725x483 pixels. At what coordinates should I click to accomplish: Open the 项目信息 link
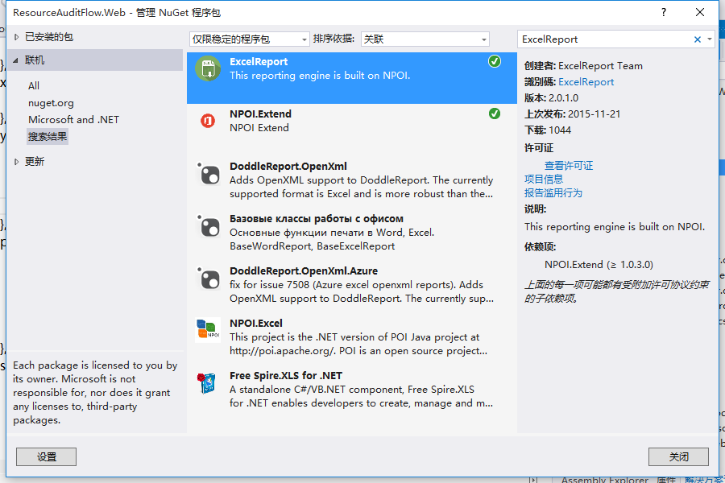pyautogui.click(x=544, y=179)
